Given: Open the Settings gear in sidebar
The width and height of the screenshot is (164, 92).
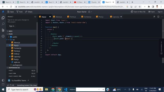Looking at the screenshot, I should click(3, 36).
